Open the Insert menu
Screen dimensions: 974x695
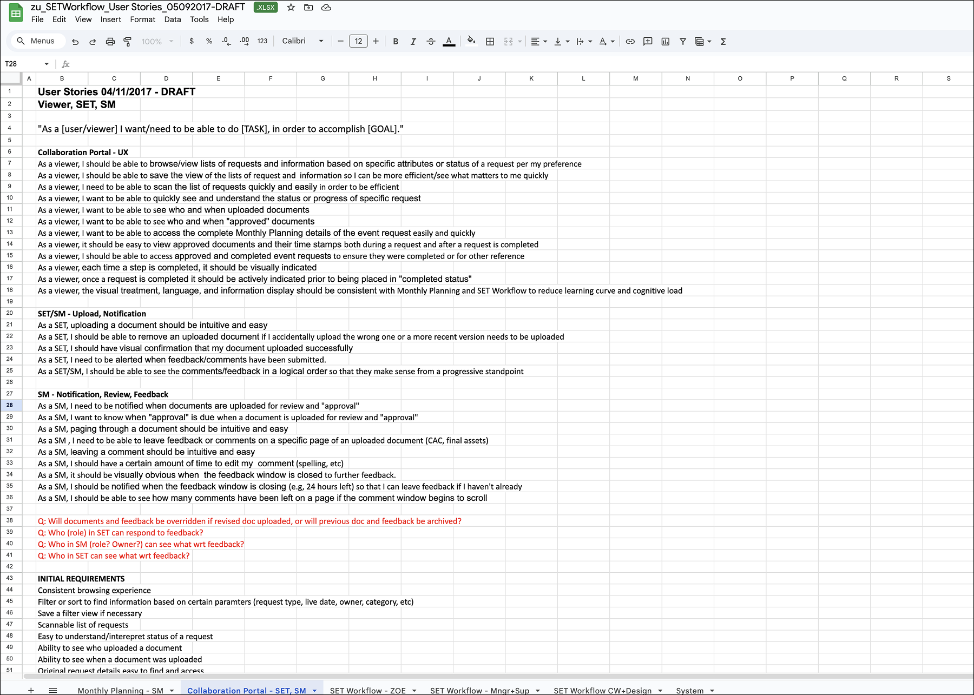111,19
